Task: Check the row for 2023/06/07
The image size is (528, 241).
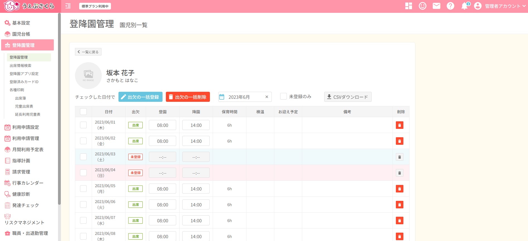Action: 83,220
